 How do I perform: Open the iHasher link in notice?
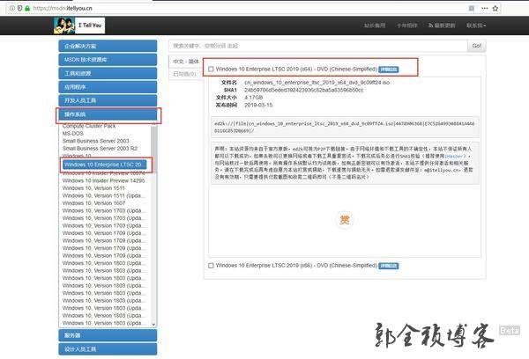coord(455,157)
